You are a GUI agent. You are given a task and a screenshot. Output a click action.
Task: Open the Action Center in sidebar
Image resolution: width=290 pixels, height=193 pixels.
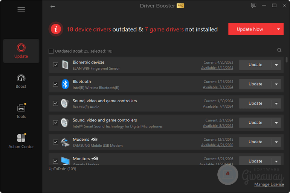coord(21,141)
